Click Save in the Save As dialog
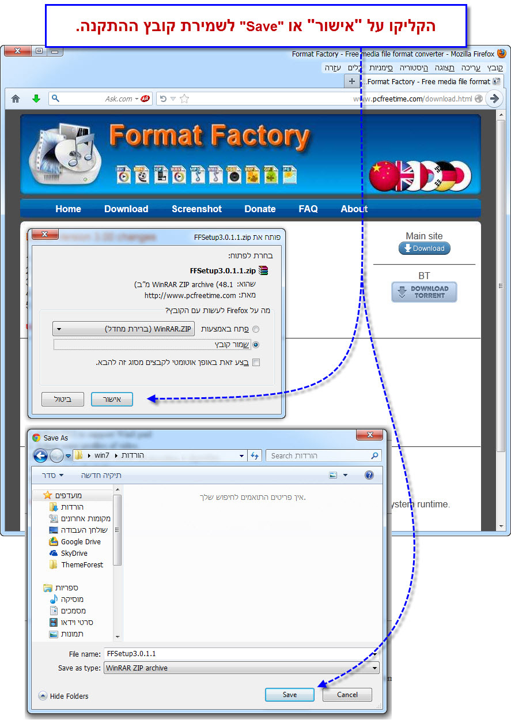Image resolution: width=511 pixels, height=723 pixels. click(290, 694)
